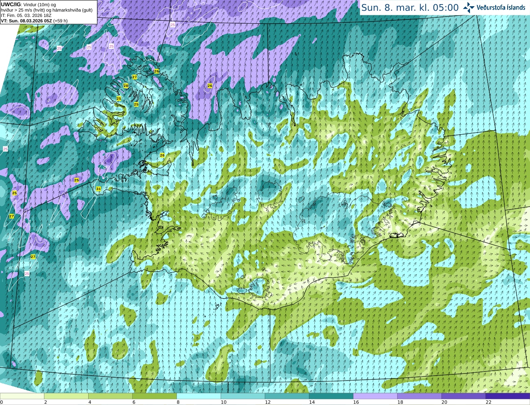
Task: Click the yellow gust marker labeled 31
Action: tap(99, 189)
